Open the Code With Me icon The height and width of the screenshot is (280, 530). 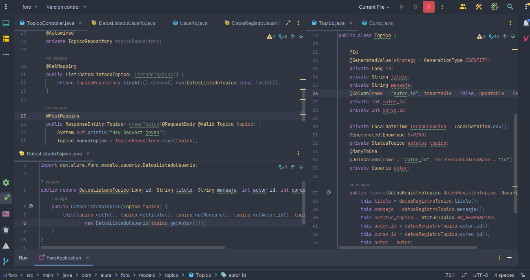(463, 7)
